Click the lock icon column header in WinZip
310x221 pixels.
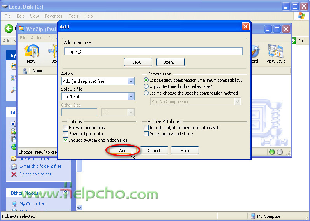point(25,71)
